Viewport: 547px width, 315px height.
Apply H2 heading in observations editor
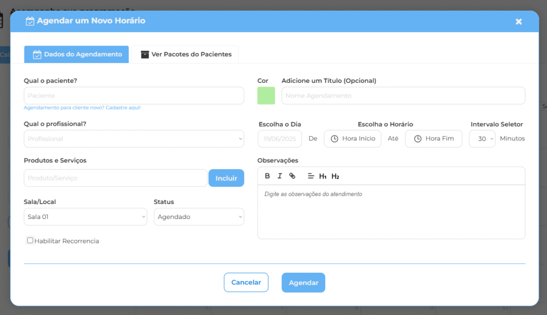pos(335,176)
